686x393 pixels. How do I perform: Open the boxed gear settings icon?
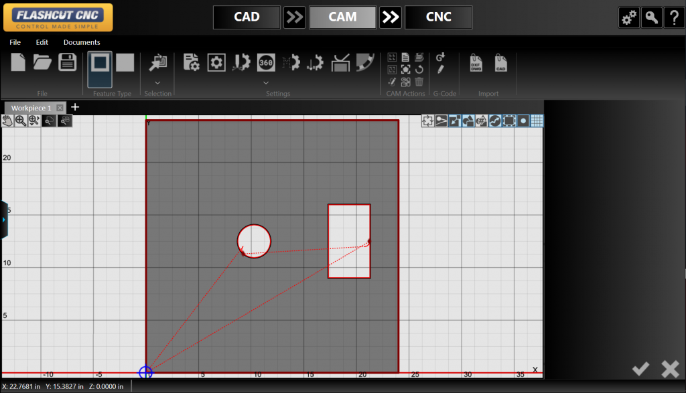coord(216,62)
